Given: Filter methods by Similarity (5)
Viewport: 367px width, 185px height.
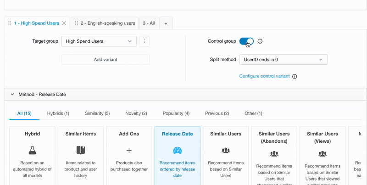Looking at the screenshot, I should (97, 113).
